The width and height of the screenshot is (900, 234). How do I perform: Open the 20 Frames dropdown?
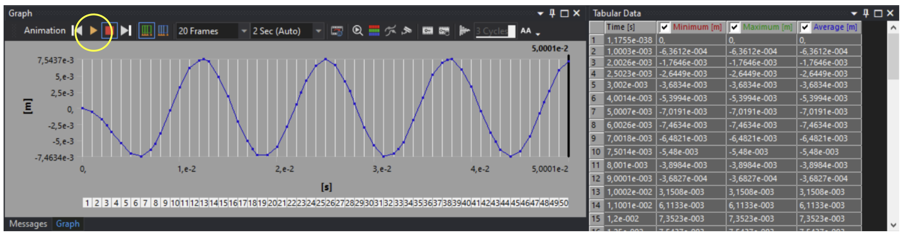pyautogui.click(x=243, y=31)
